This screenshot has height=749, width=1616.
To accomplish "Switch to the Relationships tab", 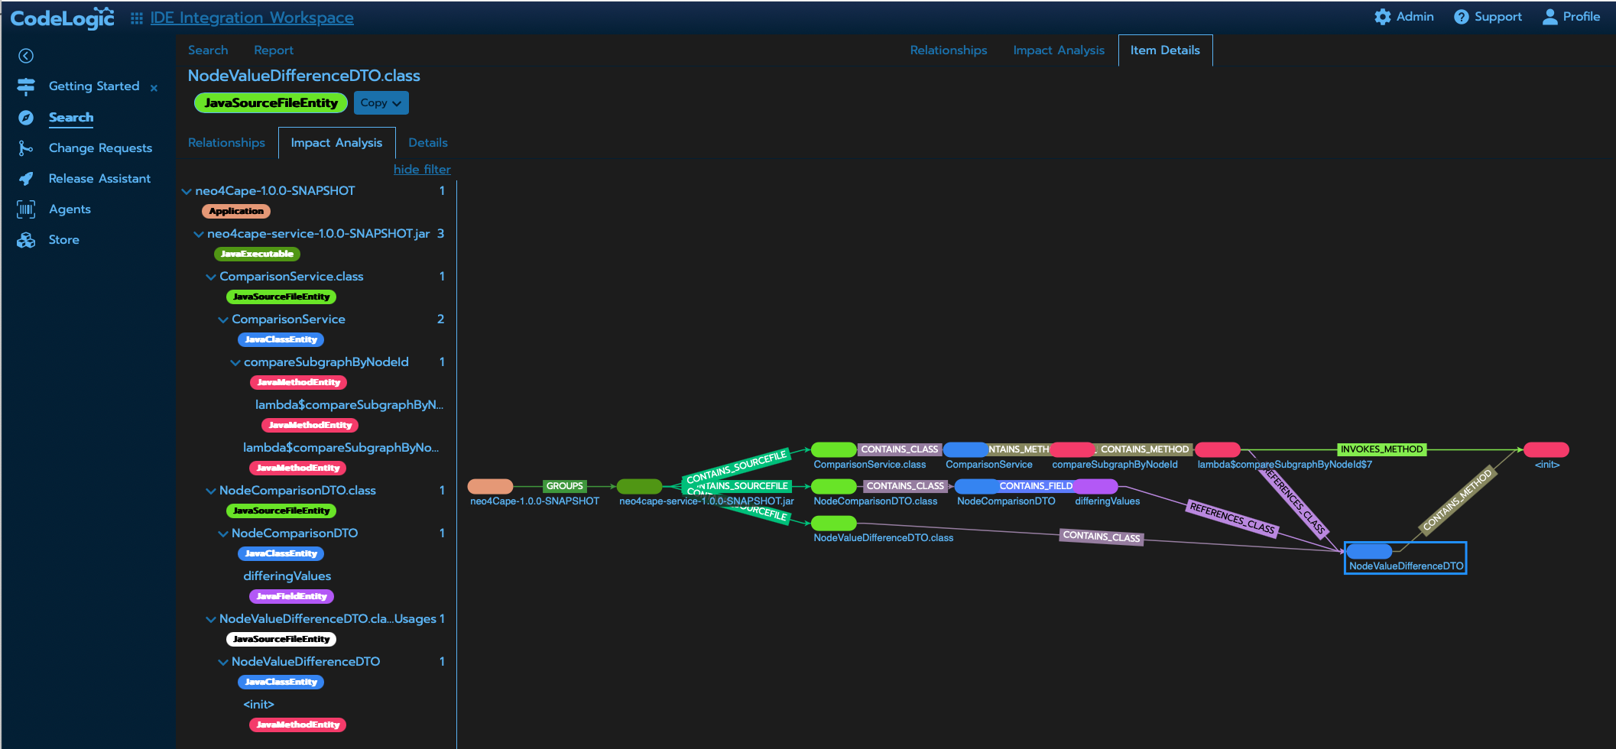I will pos(226,142).
